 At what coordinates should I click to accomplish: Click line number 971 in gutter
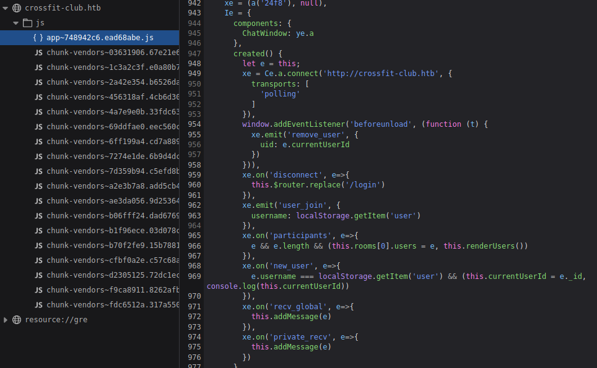coord(194,307)
